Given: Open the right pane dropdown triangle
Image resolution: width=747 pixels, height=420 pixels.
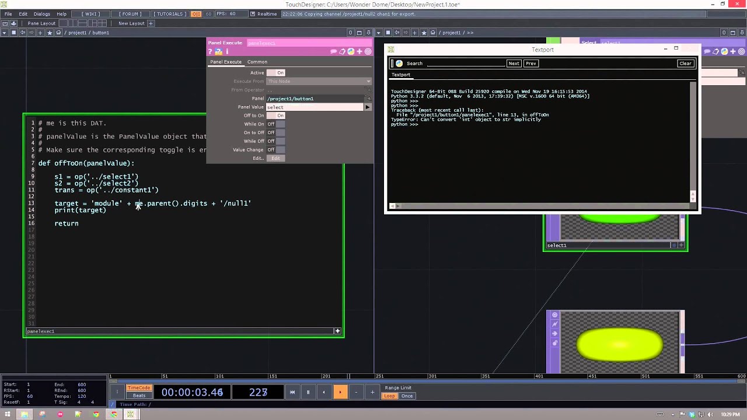Looking at the screenshot, I should [379, 33].
